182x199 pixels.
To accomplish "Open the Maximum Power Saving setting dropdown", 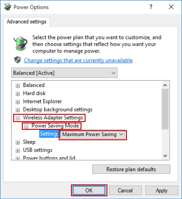I will click(93, 134).
